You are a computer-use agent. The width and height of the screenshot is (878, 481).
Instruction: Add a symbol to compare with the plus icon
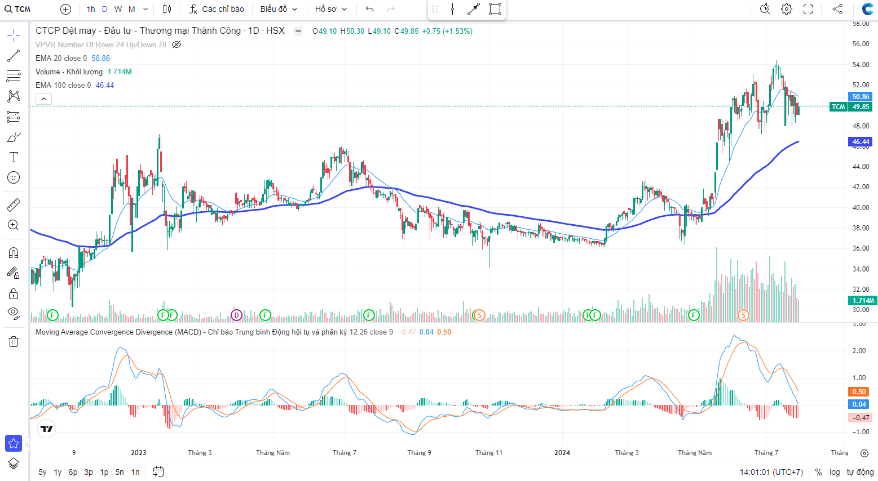(66, 9)
